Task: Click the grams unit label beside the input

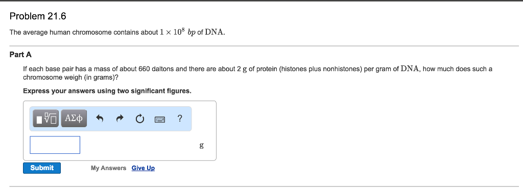Action: click(201, 146)
